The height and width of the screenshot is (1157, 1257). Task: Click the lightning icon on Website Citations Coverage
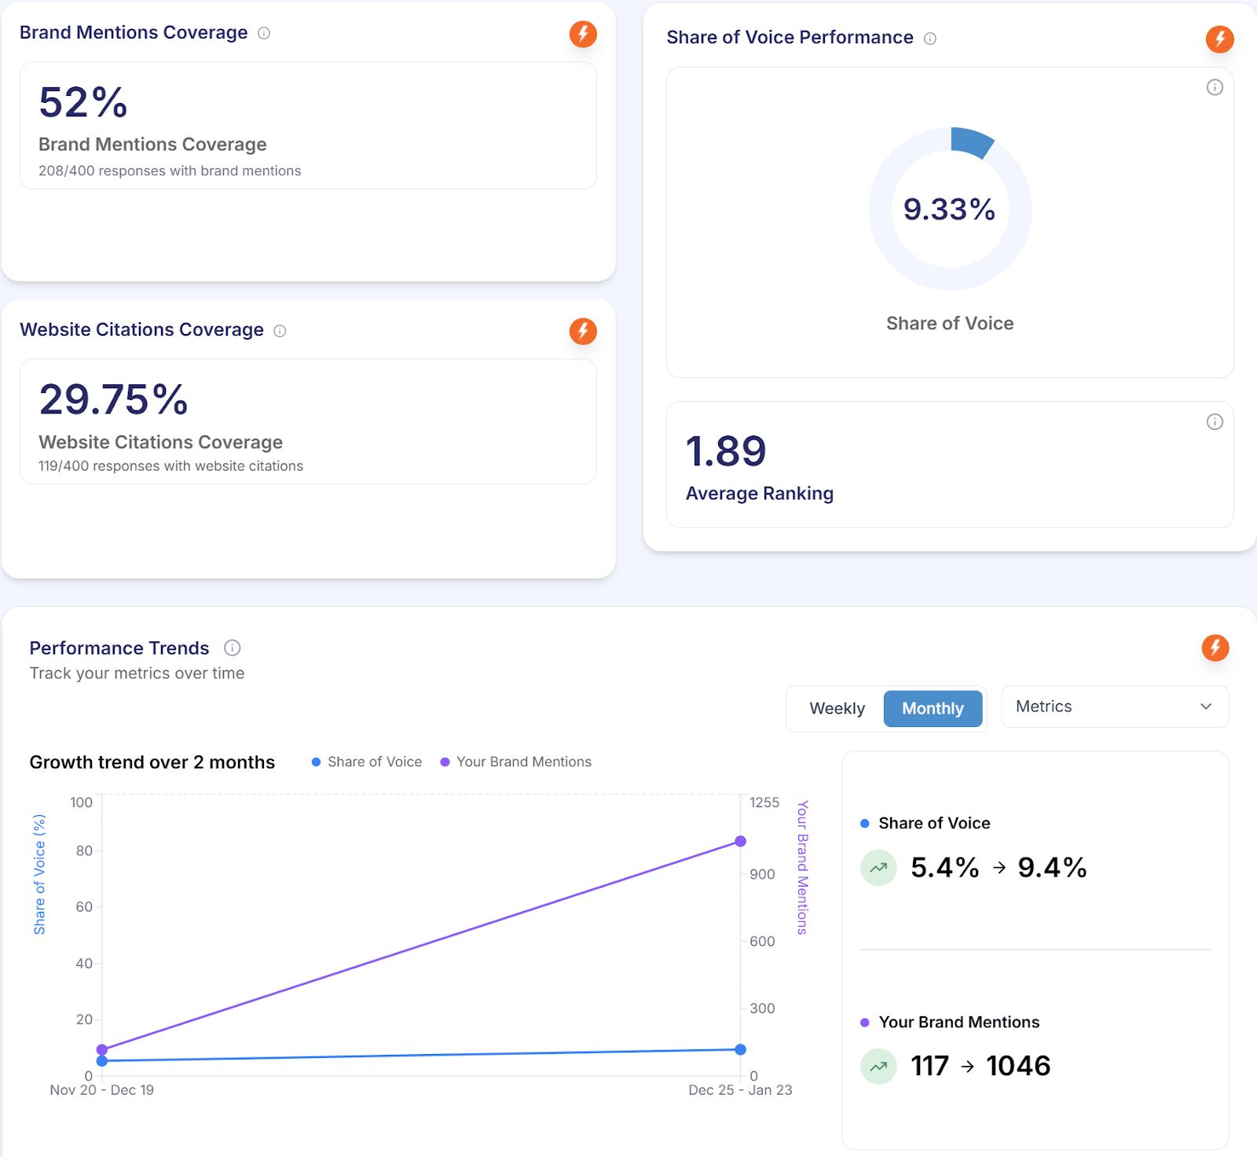pyautogui.click(x=582, y=331)
